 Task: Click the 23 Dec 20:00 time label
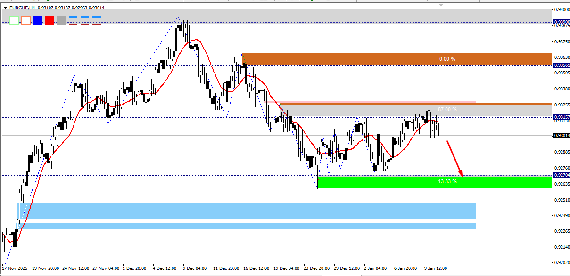(x=317, y=268)
